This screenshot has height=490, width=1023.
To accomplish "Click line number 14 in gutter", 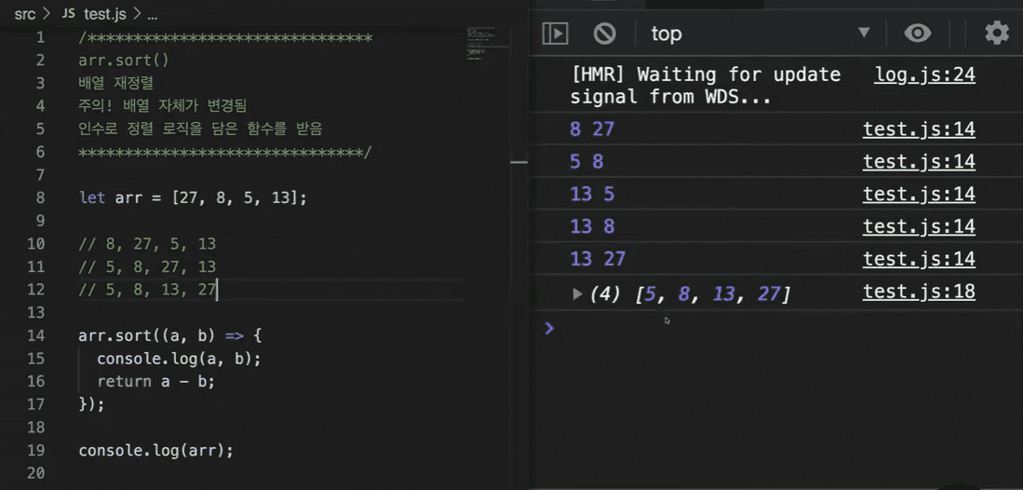I will (37, 335).
